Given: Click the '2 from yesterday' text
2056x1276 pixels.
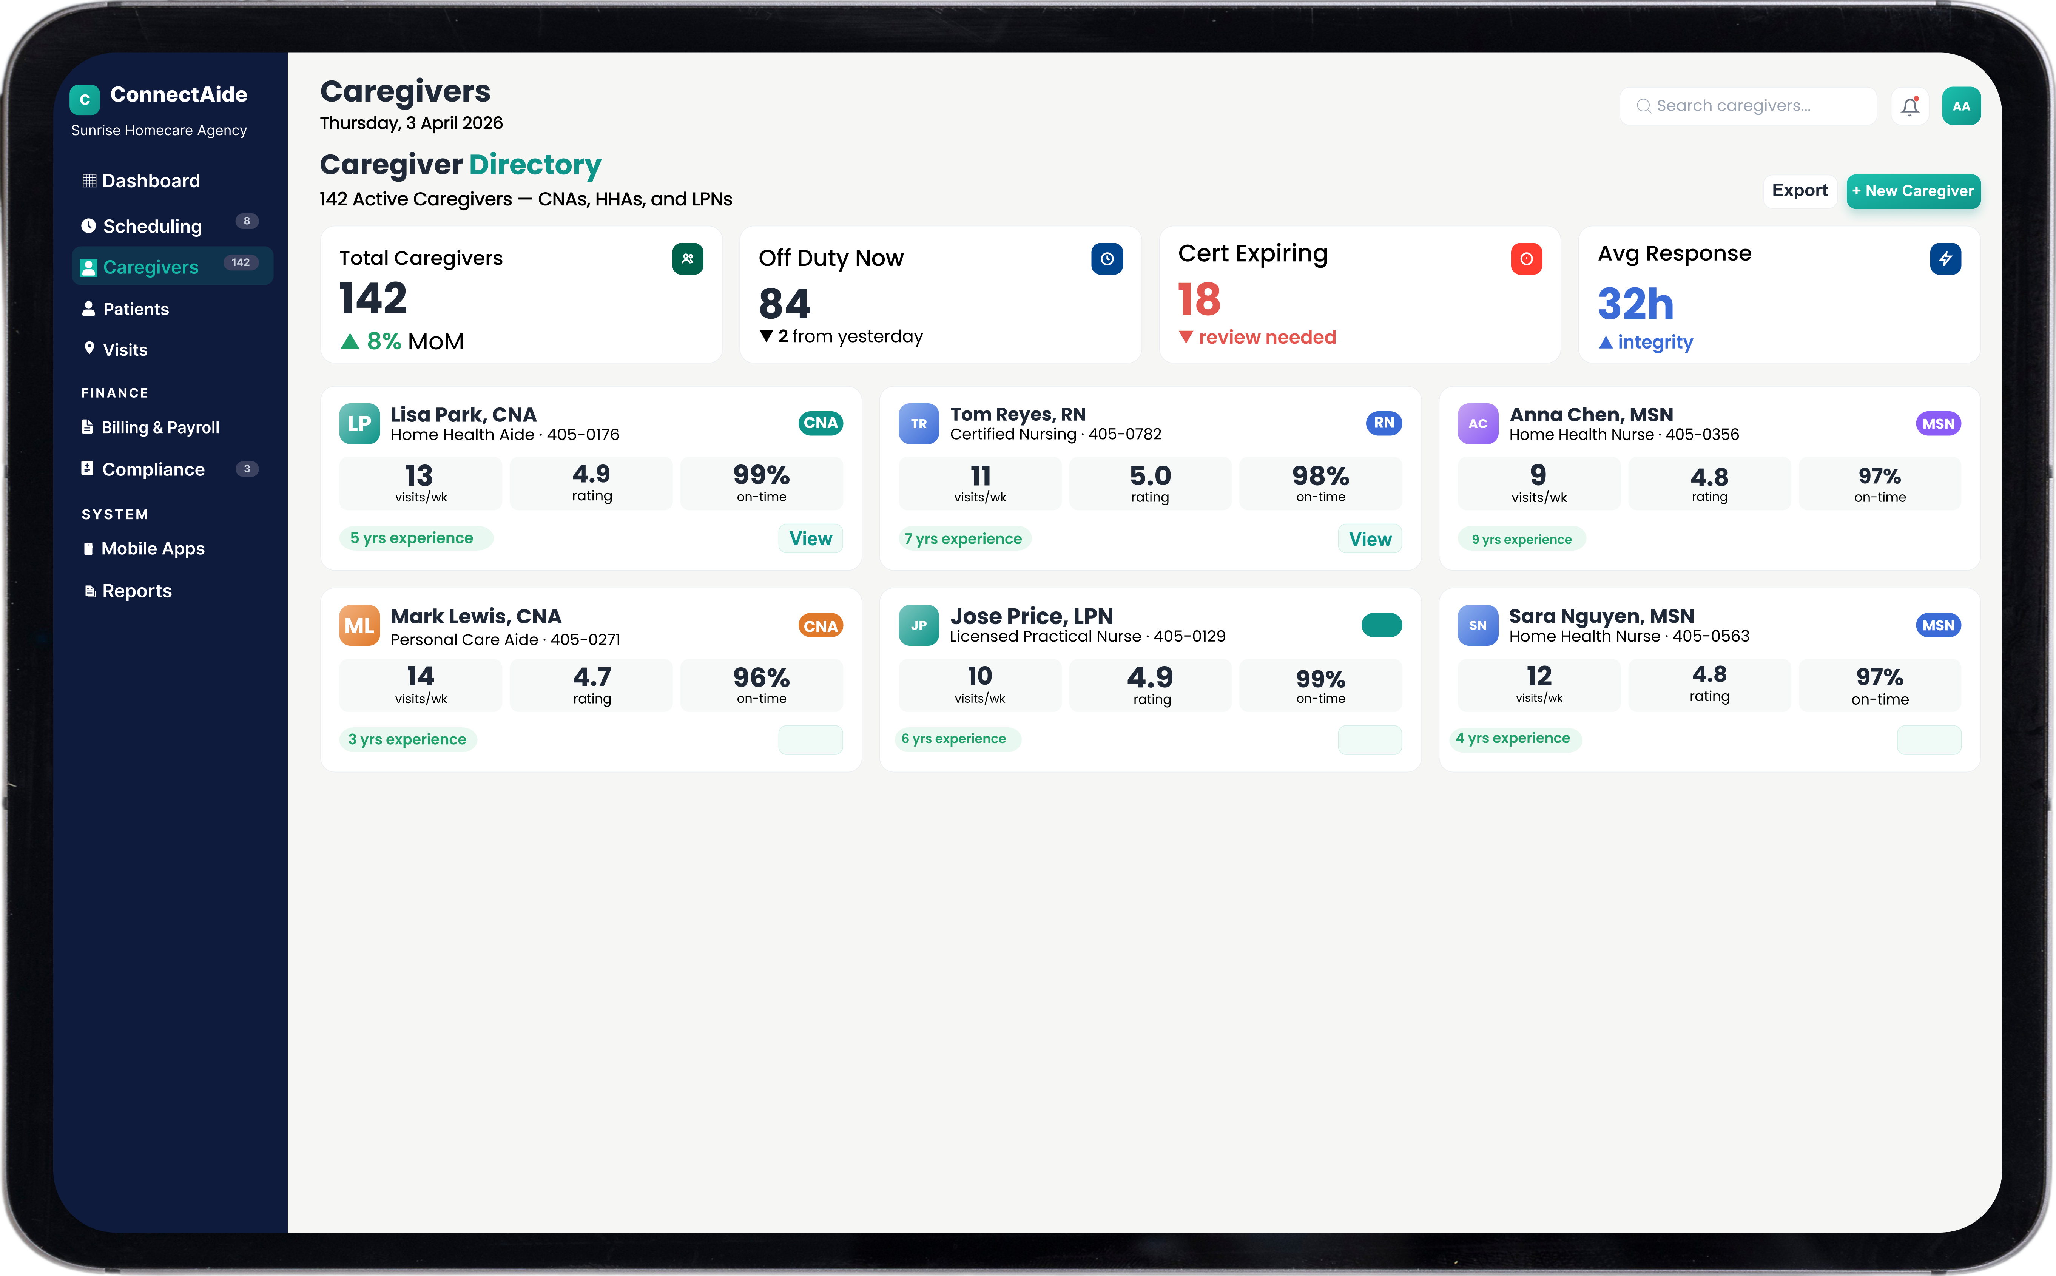Looking at the screenshot, I should [x=850, y=337].
